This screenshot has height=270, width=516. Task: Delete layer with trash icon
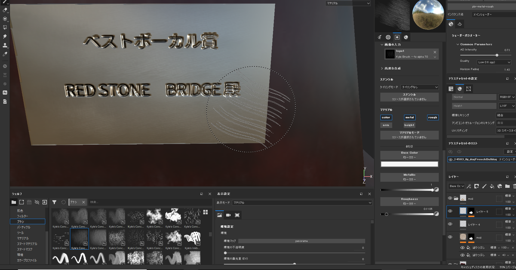pyautogui.click(x=514, y=186)
